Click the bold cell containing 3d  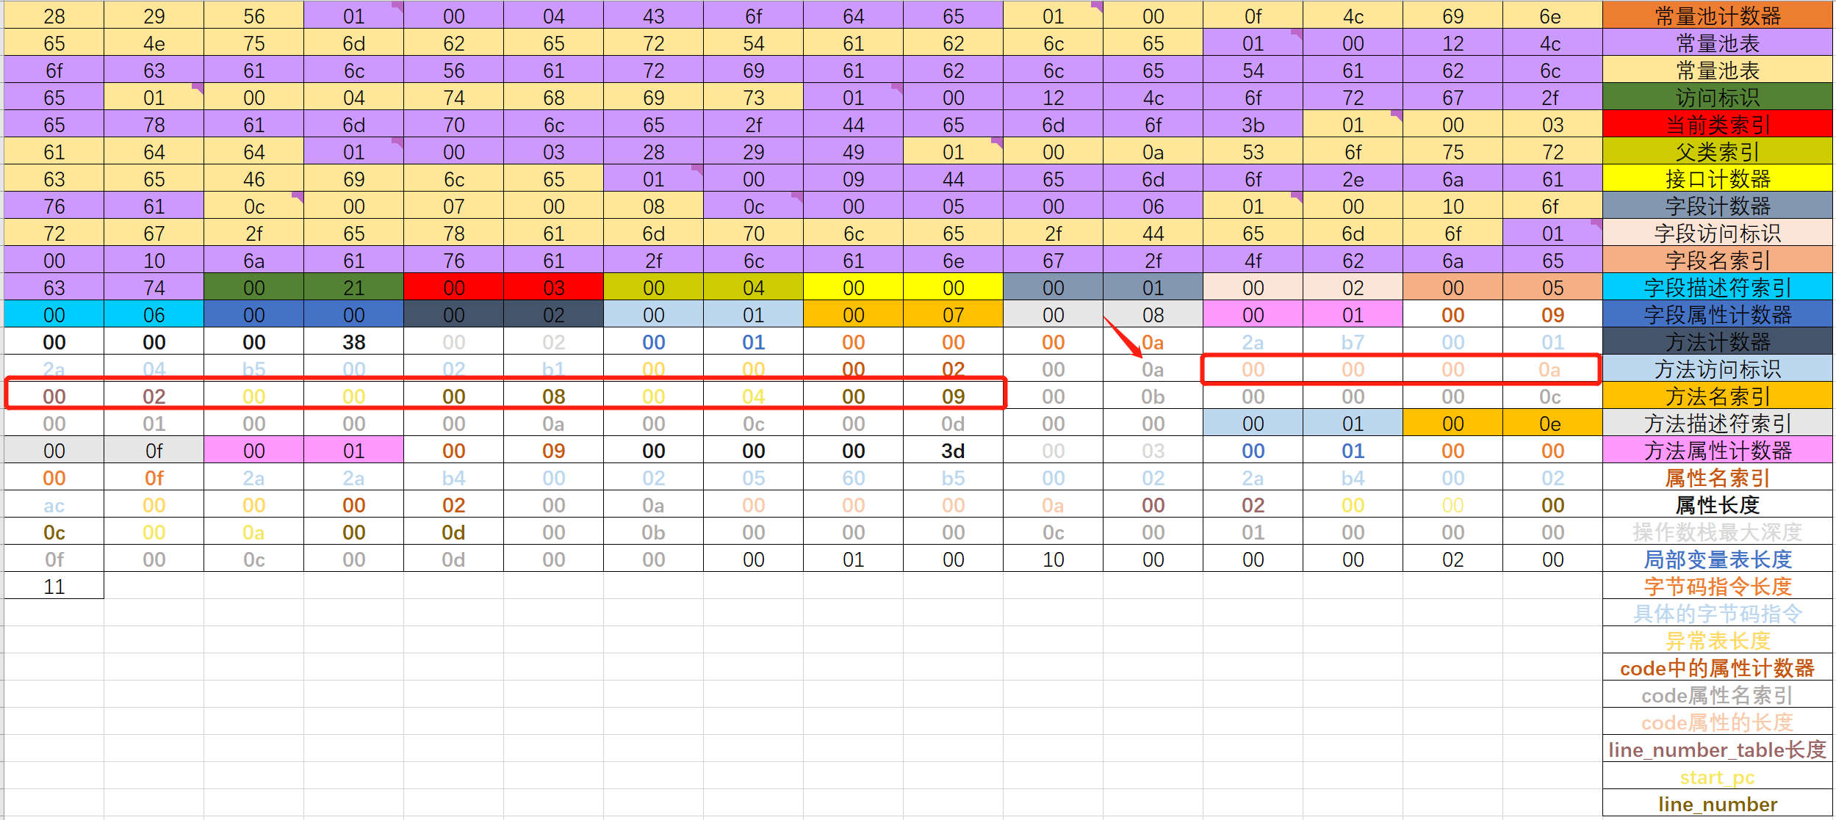tap(953, 451)
